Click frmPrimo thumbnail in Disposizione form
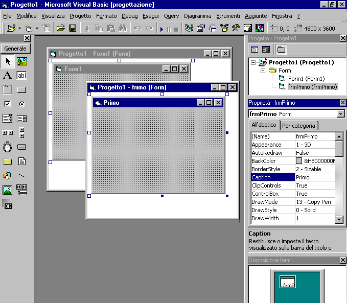This screenshot has height=303, width=347. (288, 282)
